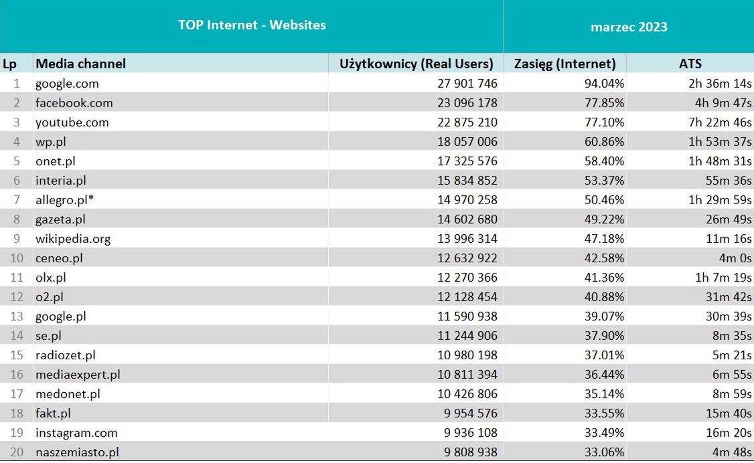The height and width of the screenshot is (463, 754).
Task: Select the 94.04% reach cell
Action: (x=605, y=84)
